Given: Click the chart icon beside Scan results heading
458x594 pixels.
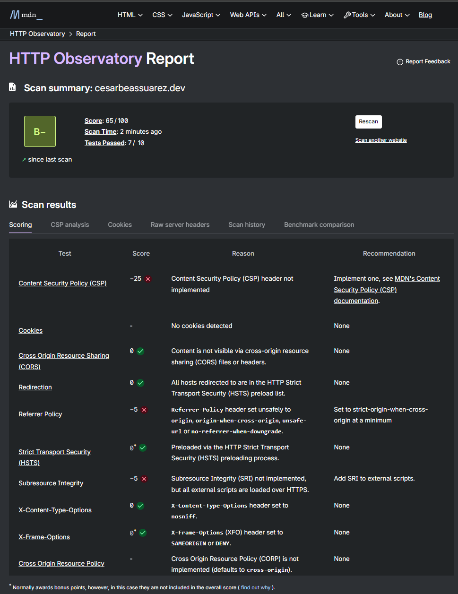Looking at the screenshot, I should [12, 204].
